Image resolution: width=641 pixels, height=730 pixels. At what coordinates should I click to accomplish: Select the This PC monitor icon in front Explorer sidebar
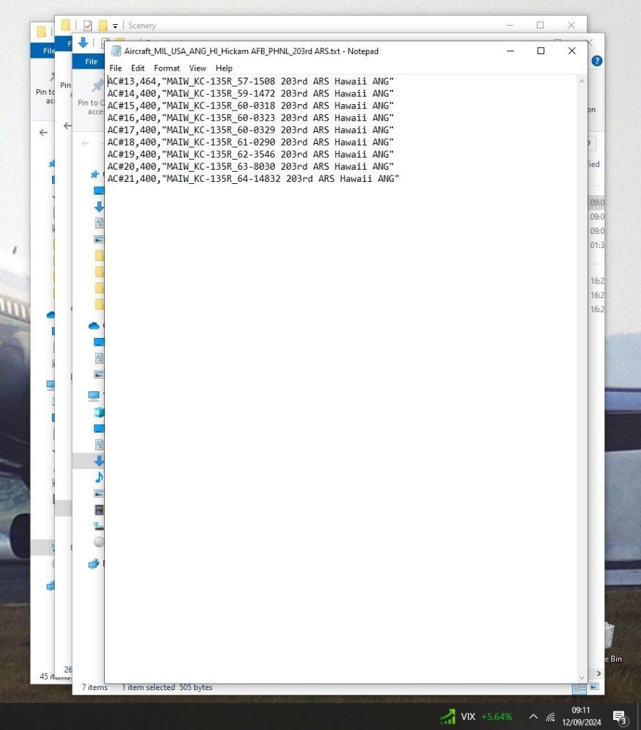coord(94,396)
